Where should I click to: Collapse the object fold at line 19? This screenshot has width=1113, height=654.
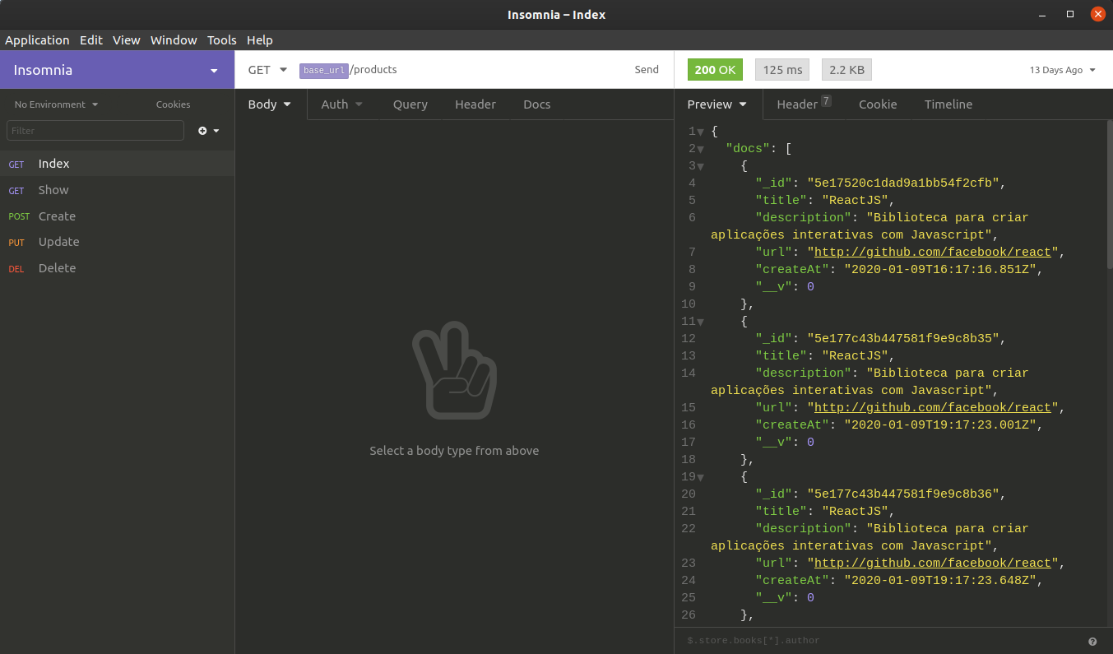tap(700, 477)
